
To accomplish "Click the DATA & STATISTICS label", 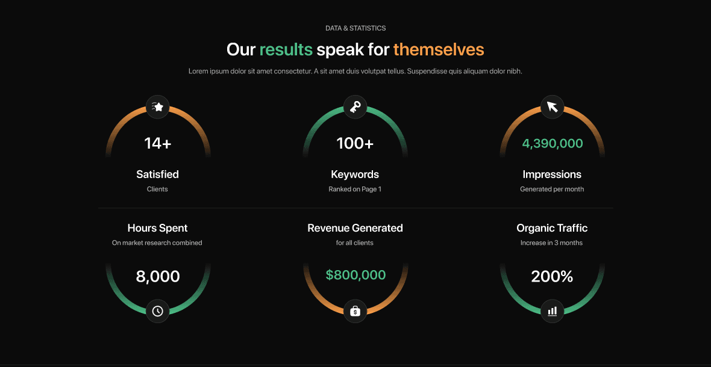I will 355,28.
